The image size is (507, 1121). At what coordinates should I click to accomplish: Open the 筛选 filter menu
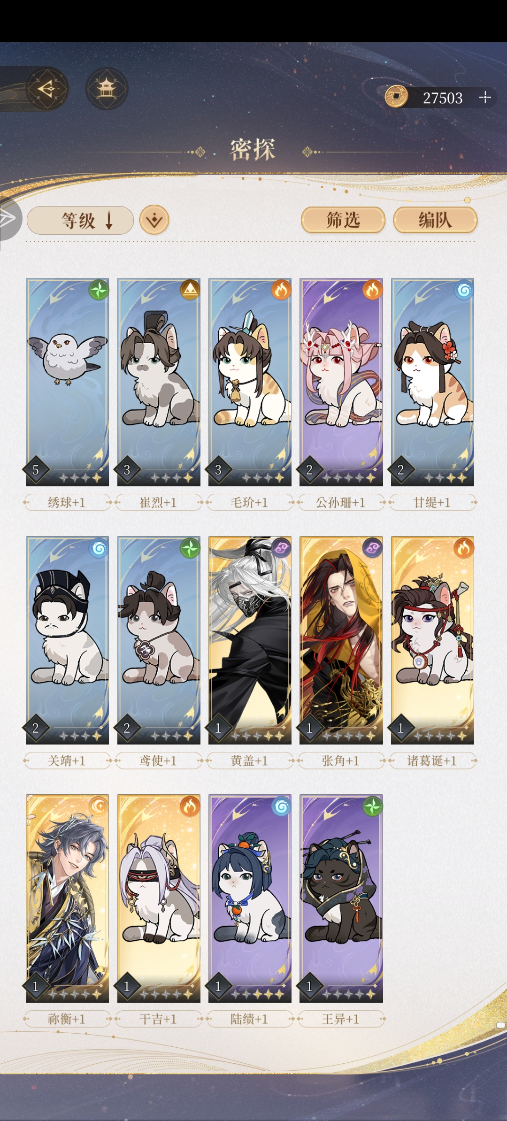point(343,220)
